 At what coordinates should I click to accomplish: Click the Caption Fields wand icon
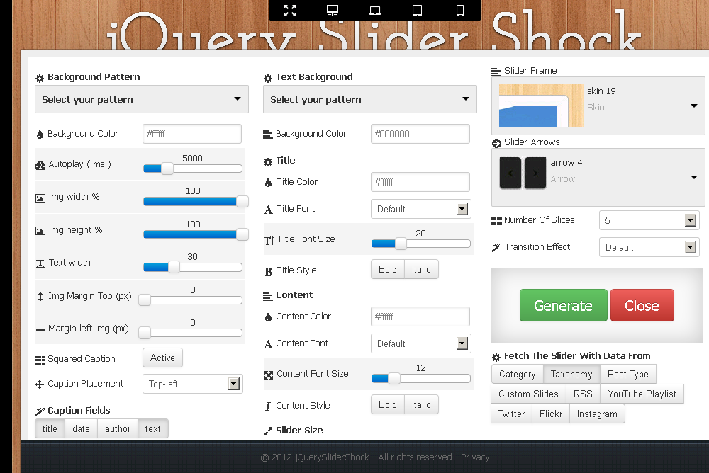(x=40, y=411)
